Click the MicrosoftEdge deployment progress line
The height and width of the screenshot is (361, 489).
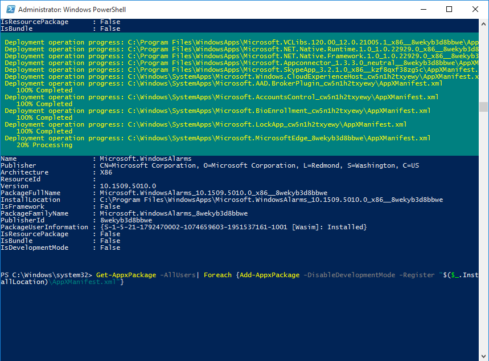(x=217, y=138)
